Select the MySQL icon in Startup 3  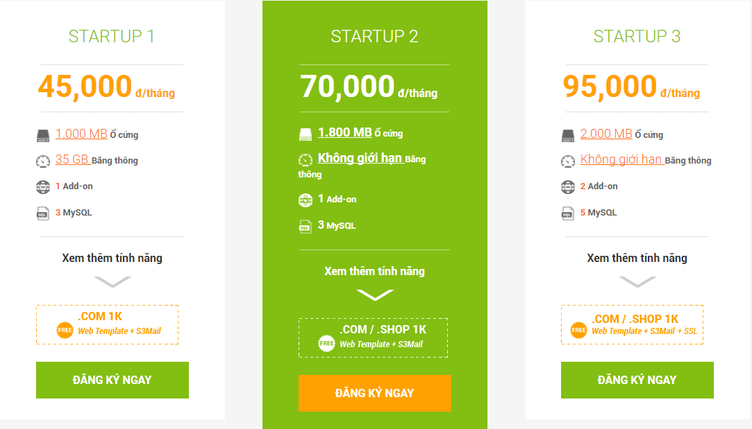(569, 212)
